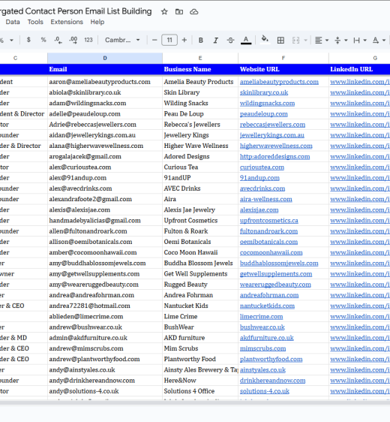Image resolution: width=390 pixels, height=422 pixels.
Task: Expand merge cells dropdown arrow
Action: (305, 40)
